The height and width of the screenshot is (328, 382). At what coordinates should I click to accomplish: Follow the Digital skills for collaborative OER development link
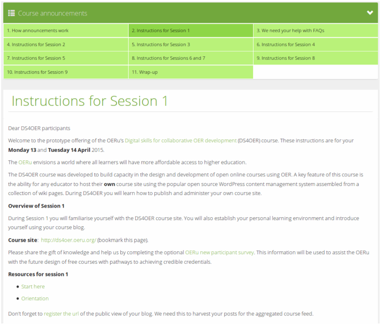click(x=180, y=140)
